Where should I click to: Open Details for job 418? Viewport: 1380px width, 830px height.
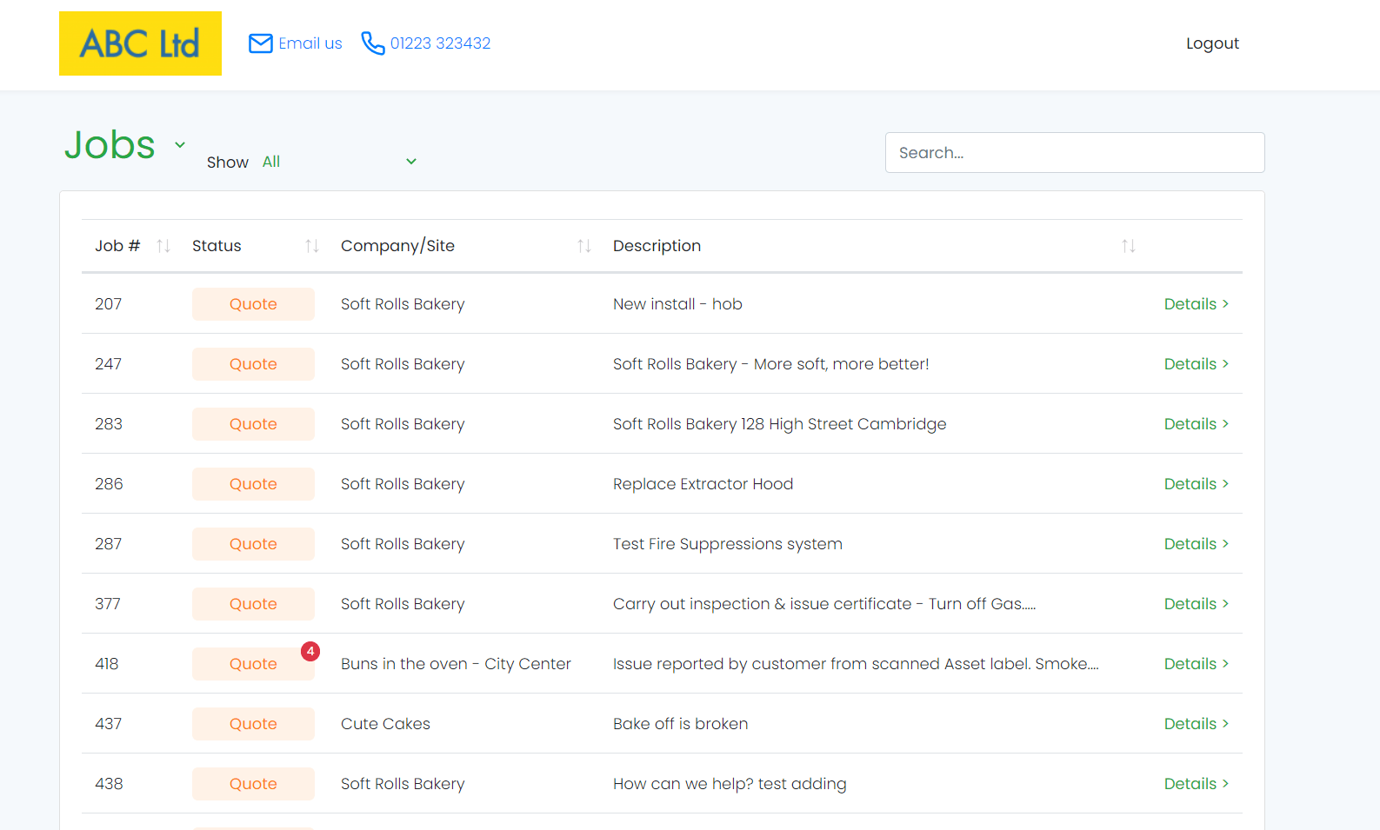coord(1197,664)
